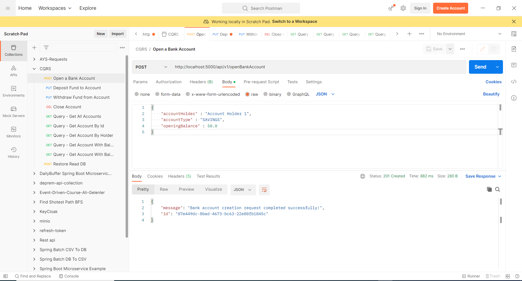The height and width of the screenshot is (281, 522).
Task: Search the response body
Action: 498,189
